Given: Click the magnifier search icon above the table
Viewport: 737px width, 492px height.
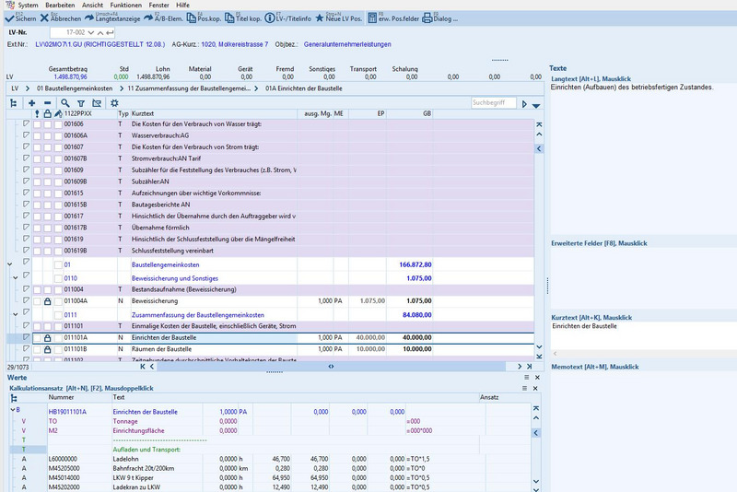Looking at the screenshot, I should 64,103.
